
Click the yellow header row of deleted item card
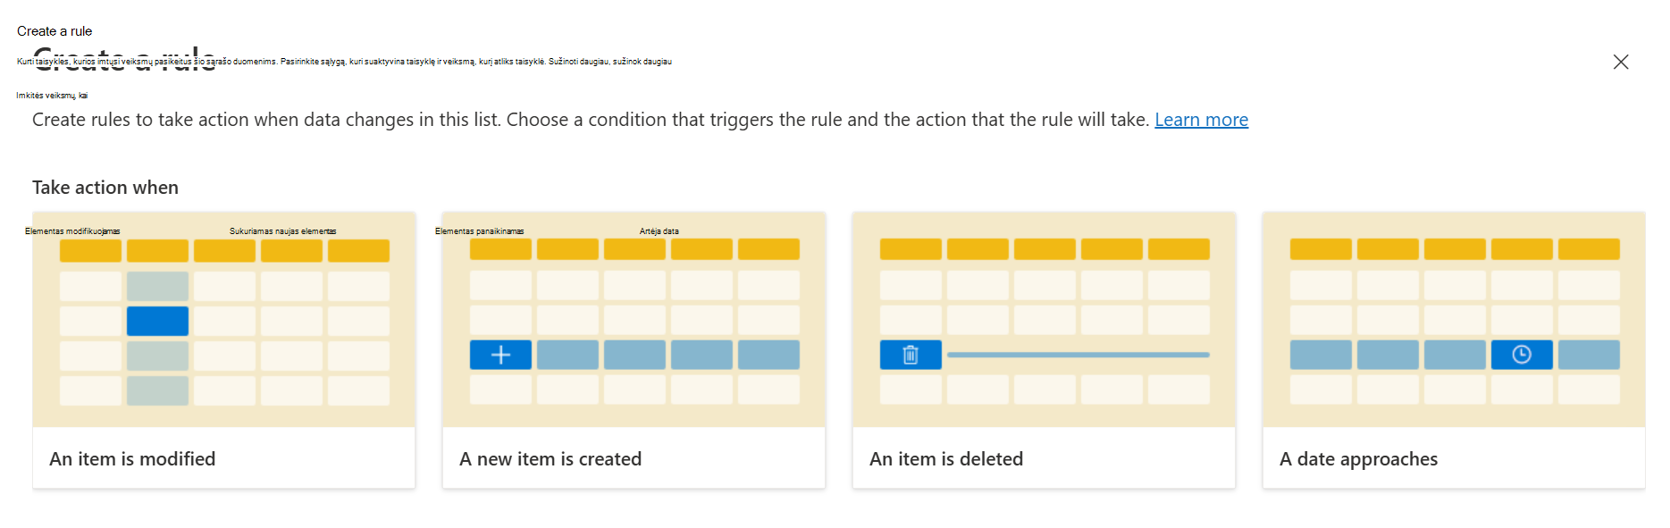1045,249
